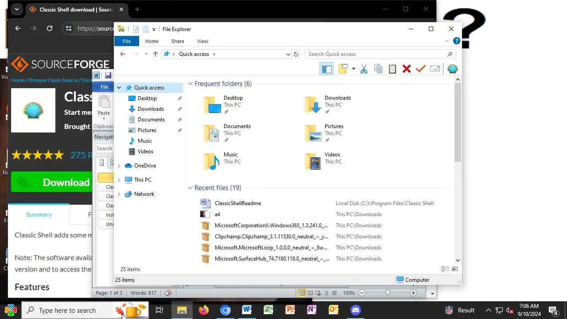Open the File tab in File Explorer
Image resolution: width=567 pixels, height=319 pixels.
(x=127, y=41)
